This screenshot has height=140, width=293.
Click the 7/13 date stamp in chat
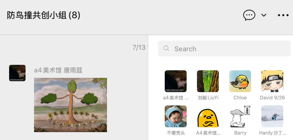tap(139, 48)
